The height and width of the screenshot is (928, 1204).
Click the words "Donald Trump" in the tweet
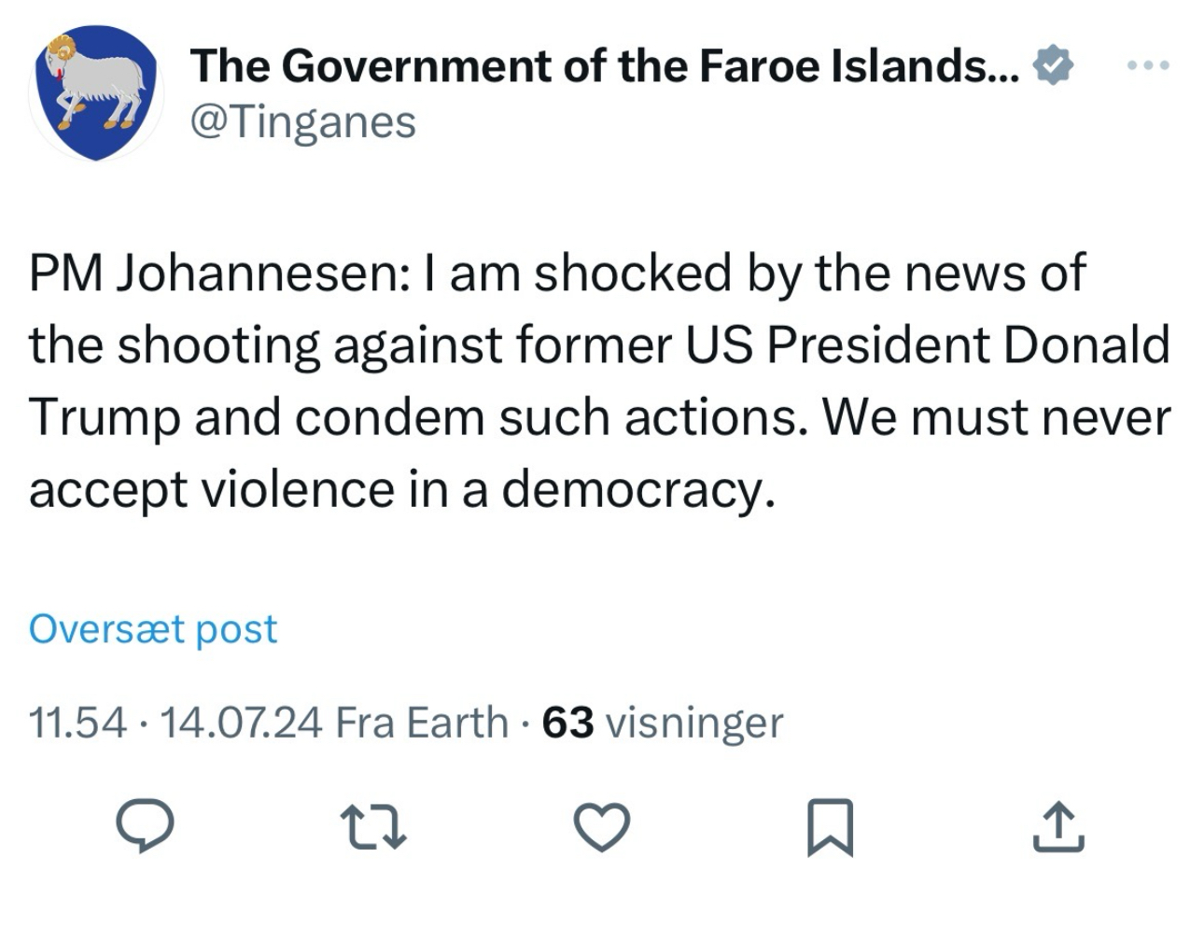[1085, 344]
